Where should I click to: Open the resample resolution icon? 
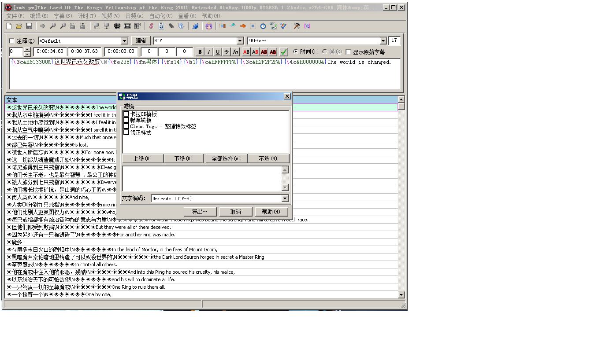253,26
